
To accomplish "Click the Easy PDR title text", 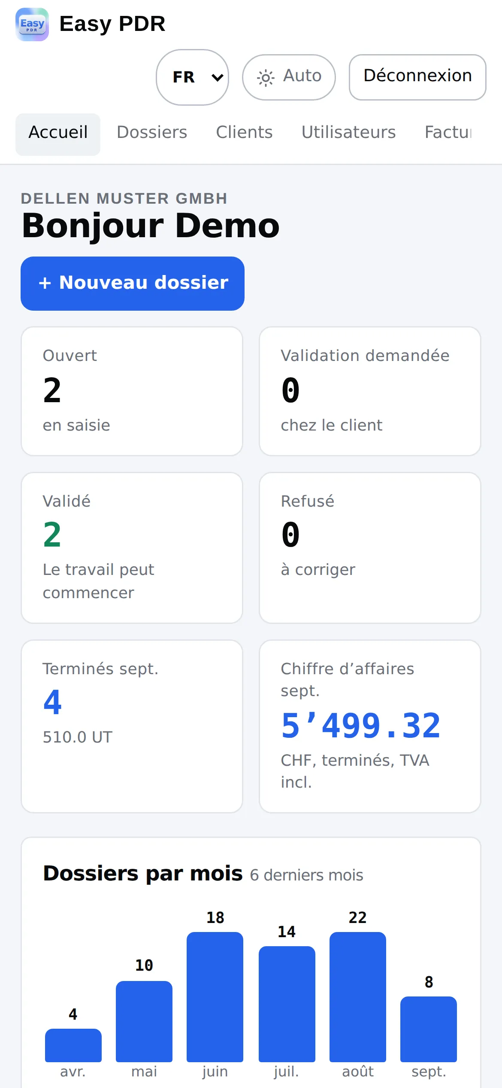I will [x=112, y=24].
